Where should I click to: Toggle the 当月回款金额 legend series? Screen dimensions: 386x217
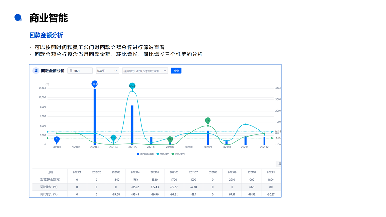click(145, 154)
